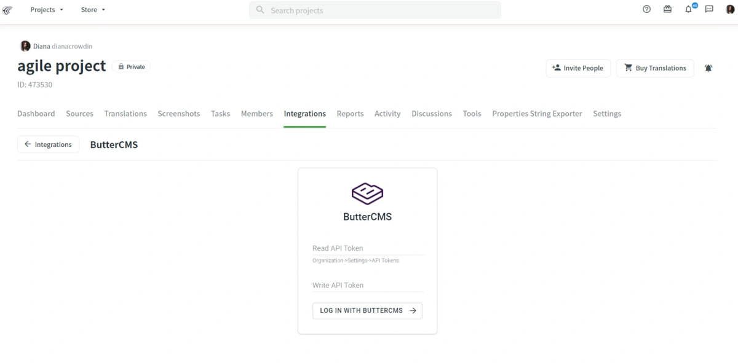This screenshot has width=738, height=363.
Task: Click Log In With ButterCMS button
Action: [367, 311]
